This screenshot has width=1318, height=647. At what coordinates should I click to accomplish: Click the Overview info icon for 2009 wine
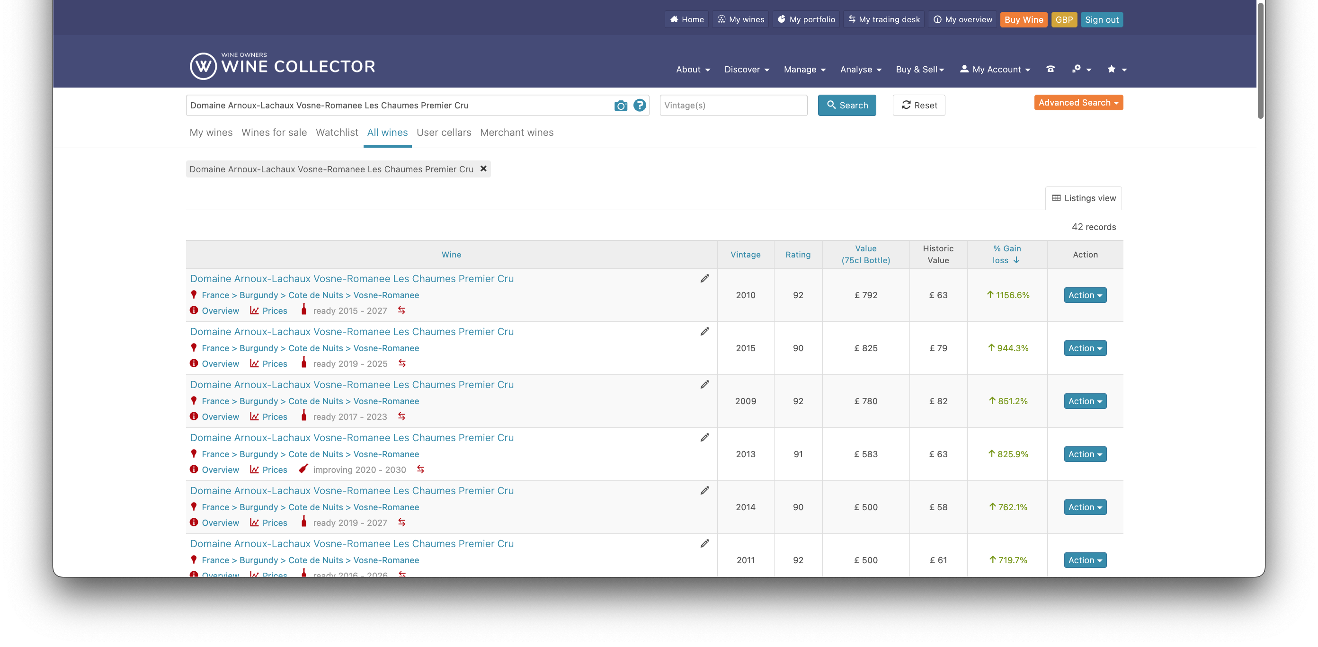[x=194, y=417]
